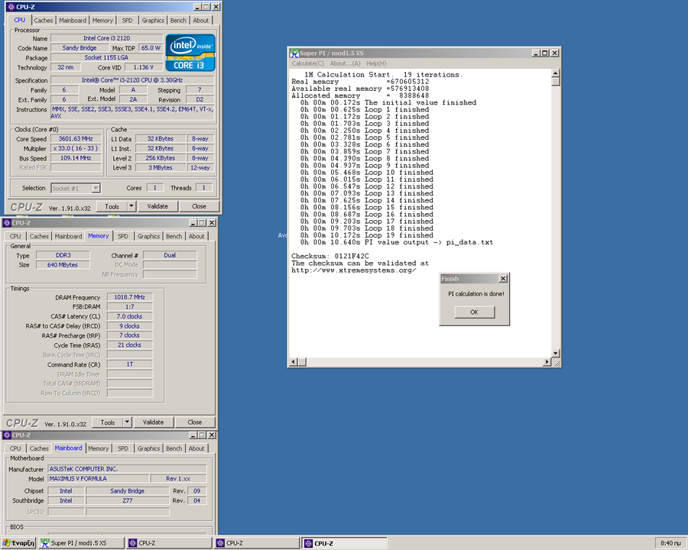The width and height of the screenshot is (688, 550).
Task: Select About tab in the Mainboard CPU-Z window
Action: (x=196, y=448)
